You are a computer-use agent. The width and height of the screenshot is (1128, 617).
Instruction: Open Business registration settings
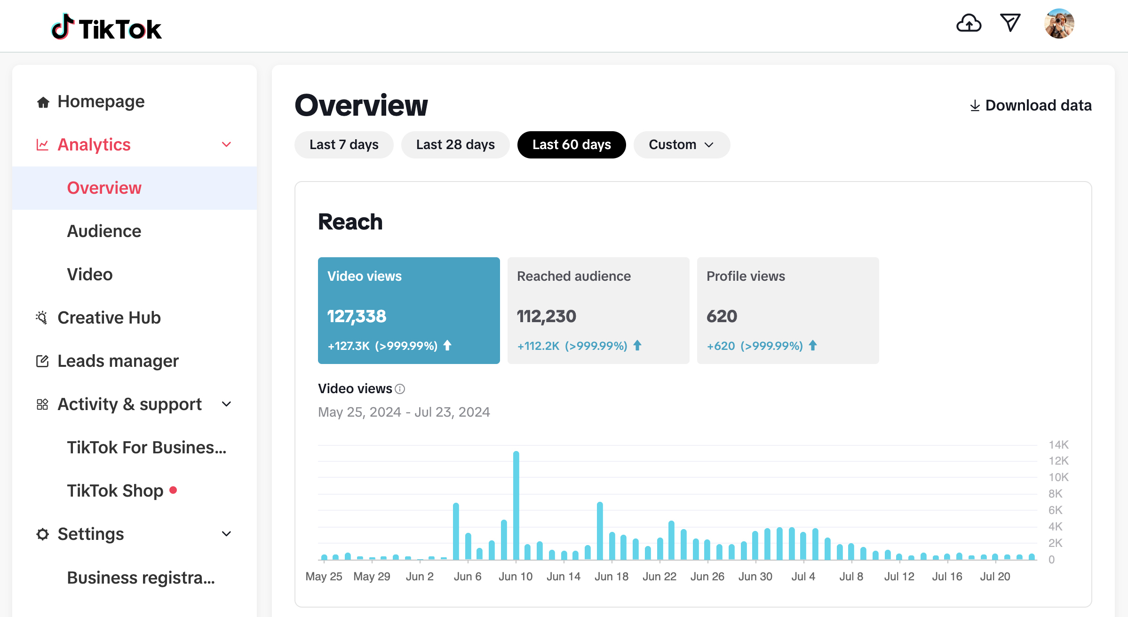134,577
